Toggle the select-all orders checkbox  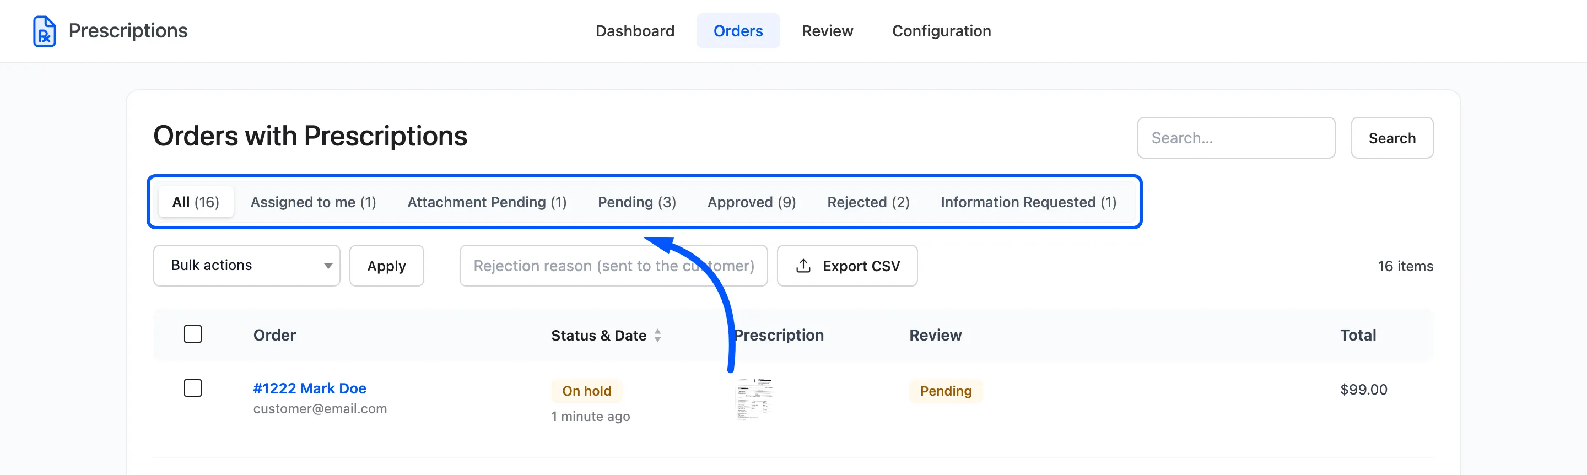tap(193, 334)
